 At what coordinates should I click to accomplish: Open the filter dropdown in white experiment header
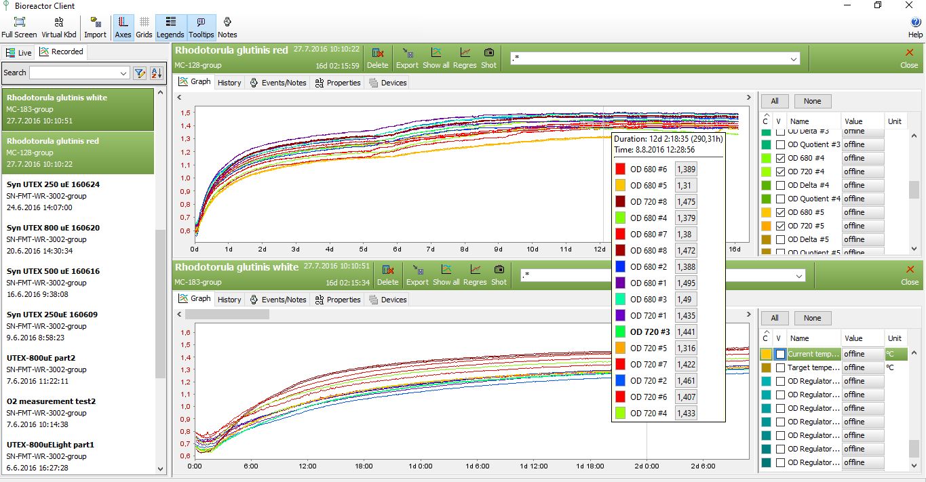click(799, 275)
